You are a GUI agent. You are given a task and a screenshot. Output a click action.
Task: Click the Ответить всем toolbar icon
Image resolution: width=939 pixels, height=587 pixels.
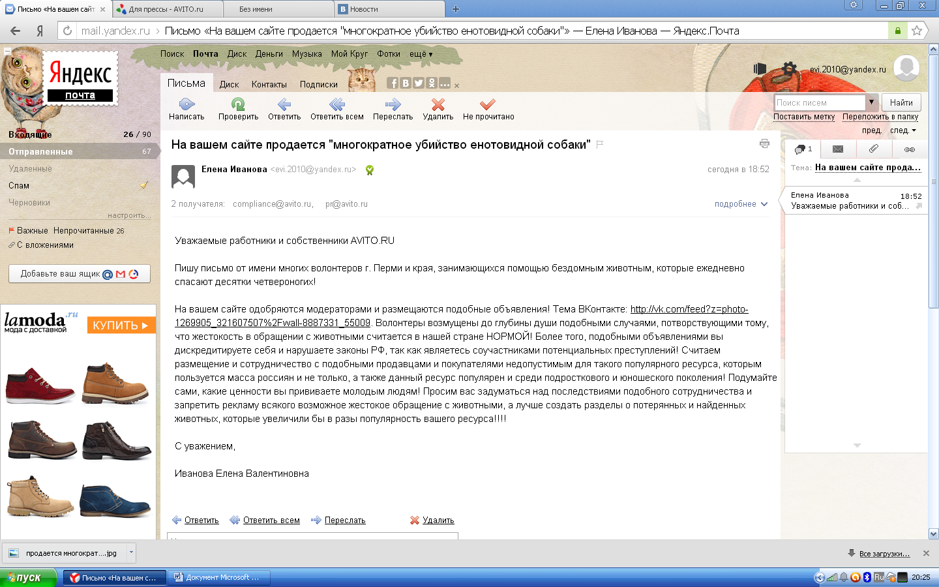pos(336,104)
